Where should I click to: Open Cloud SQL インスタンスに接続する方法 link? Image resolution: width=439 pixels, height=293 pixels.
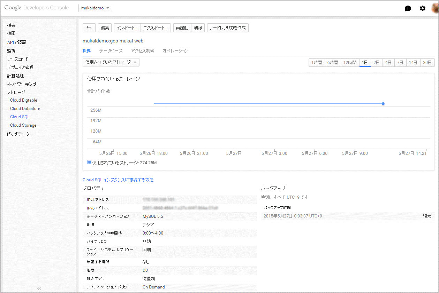(x=118, y=180)
